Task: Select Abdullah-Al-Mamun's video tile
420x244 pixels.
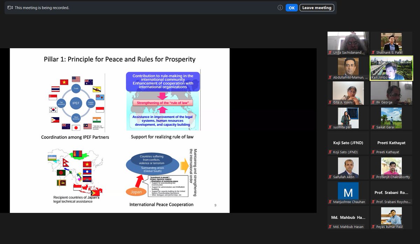Action: pos(348,68)
